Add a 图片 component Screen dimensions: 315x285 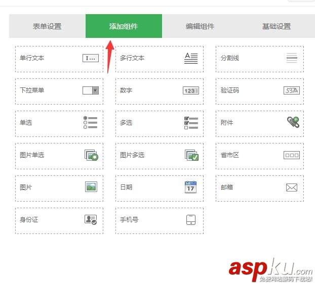(x=59, y=188)
